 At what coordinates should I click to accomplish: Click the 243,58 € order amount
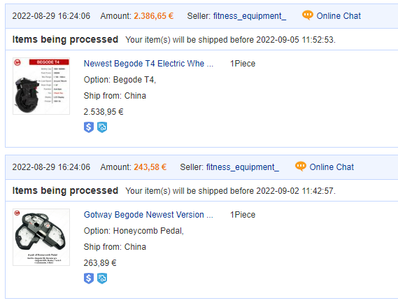pyautogui.click(x=150, y=167)
